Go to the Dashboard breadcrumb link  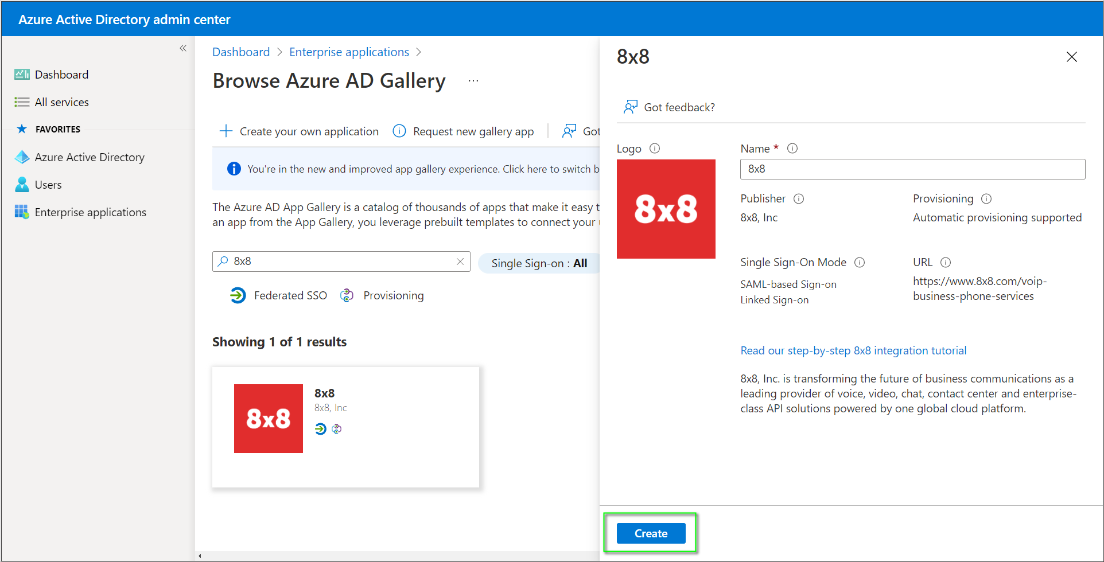[x=241, y=52]
